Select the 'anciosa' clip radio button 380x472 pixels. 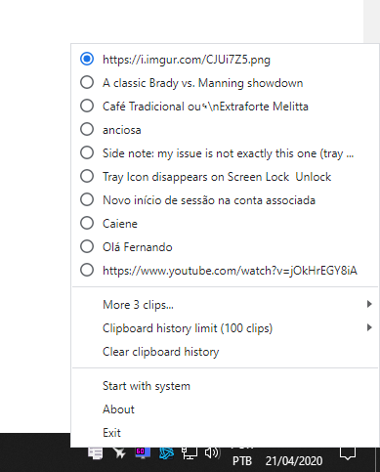pyautogui.click(x=87, y=129)
